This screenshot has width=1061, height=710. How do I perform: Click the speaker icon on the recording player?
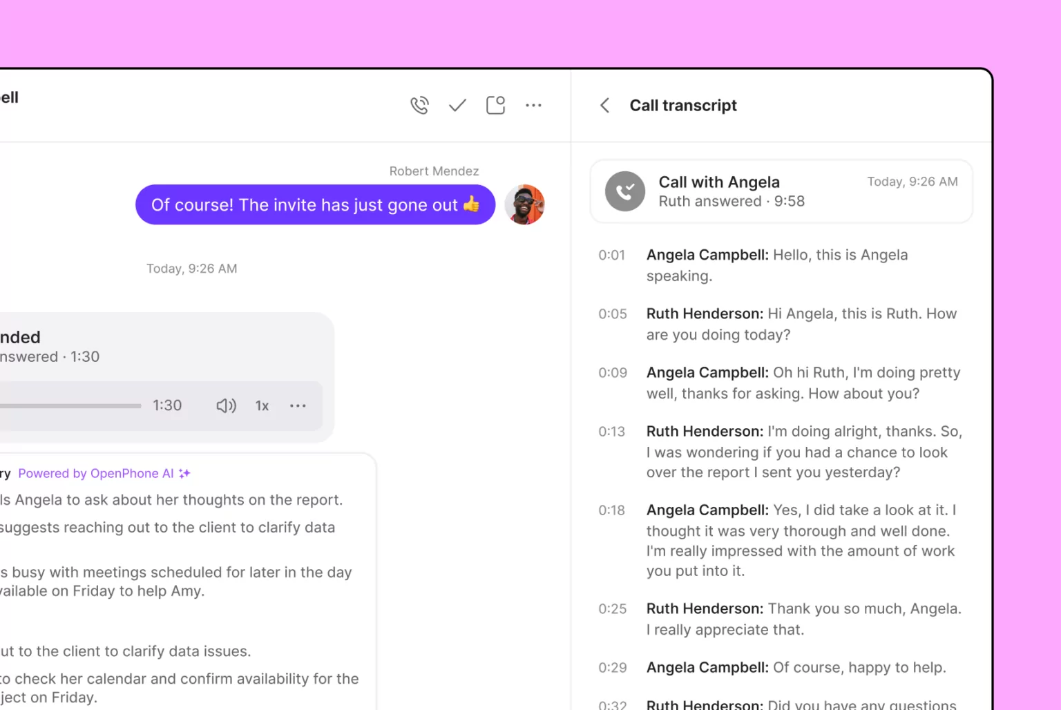tap(226, 405)
